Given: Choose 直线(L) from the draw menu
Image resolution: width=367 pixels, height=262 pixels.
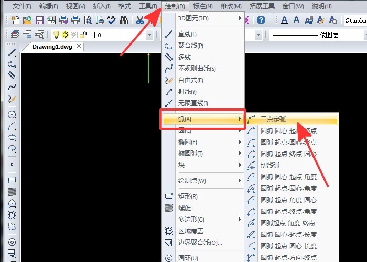Looking at the screenshot, I should click(203, 34).
